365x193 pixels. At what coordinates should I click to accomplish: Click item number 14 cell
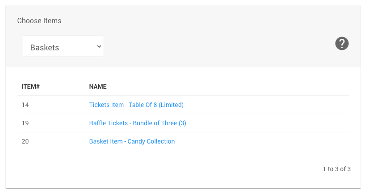pyautogui.click(x=25, y=105)
